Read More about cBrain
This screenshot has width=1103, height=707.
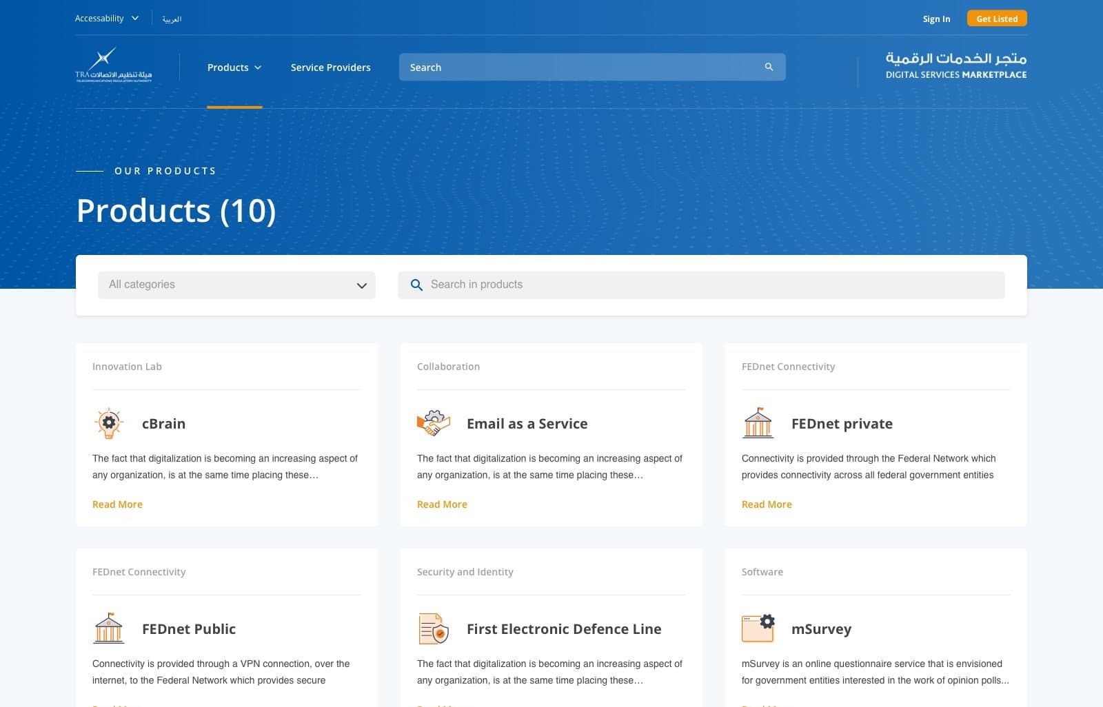pos(117,504)
